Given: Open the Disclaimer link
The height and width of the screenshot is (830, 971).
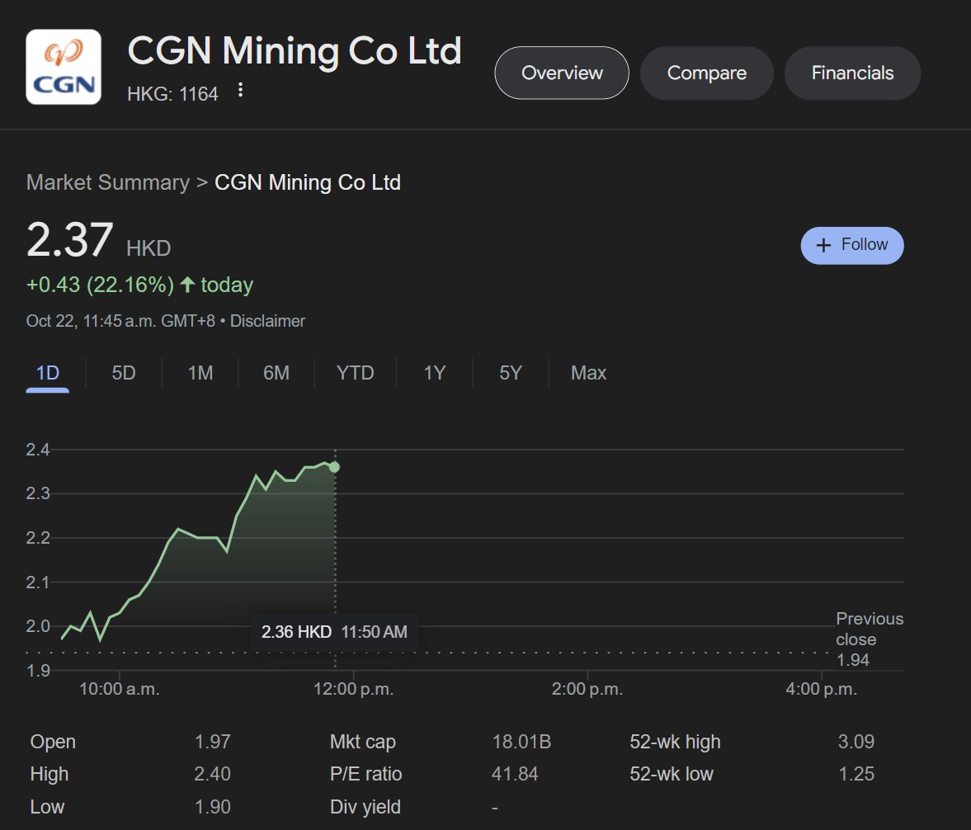Looking at the screenshot, I should point(267,321).
